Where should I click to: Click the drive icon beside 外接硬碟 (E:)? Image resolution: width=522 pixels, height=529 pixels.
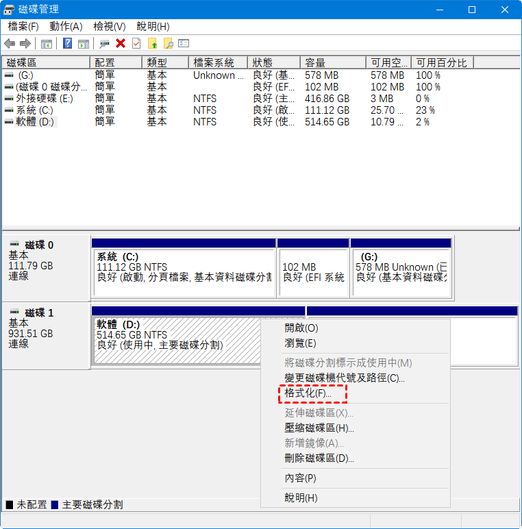coord(9,99)
